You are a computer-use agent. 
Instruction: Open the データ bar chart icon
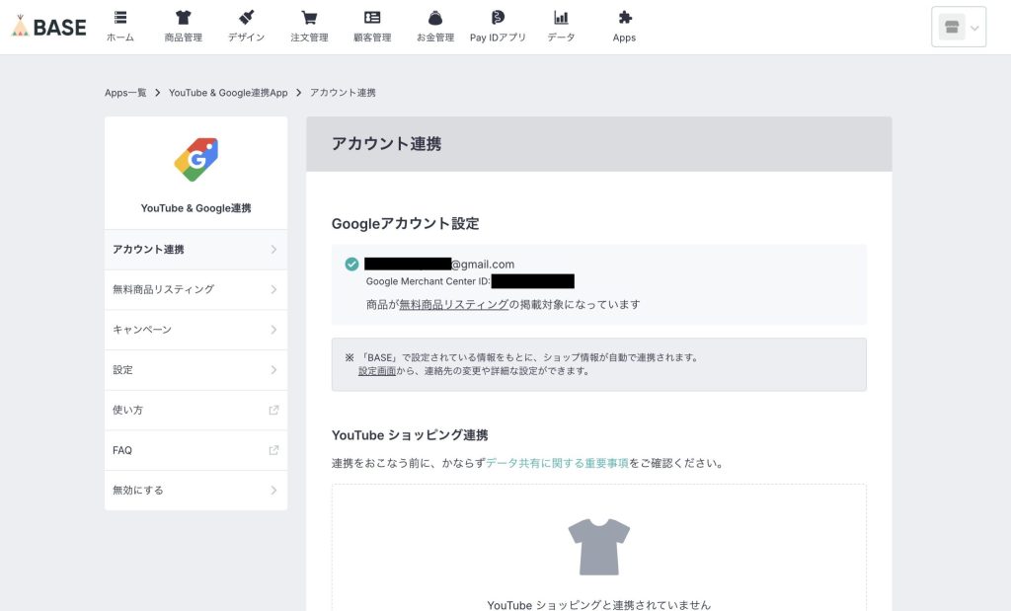point(561,18)
